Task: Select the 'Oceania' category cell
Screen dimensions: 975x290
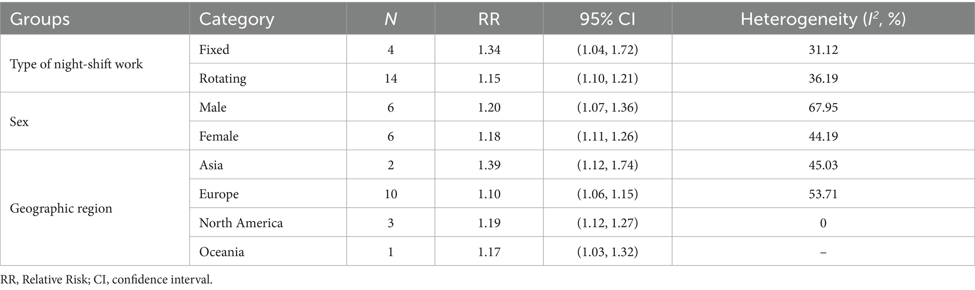Action: coord(222,252)
